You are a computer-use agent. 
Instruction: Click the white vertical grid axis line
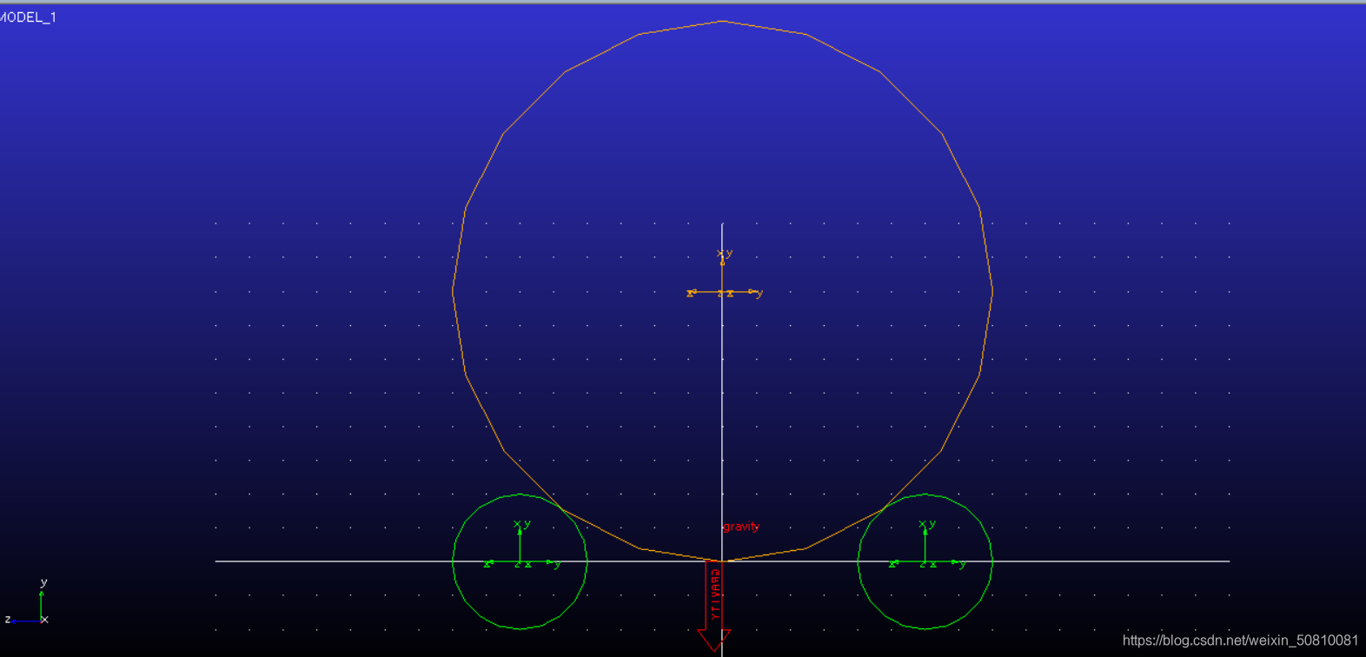point(722,391)
